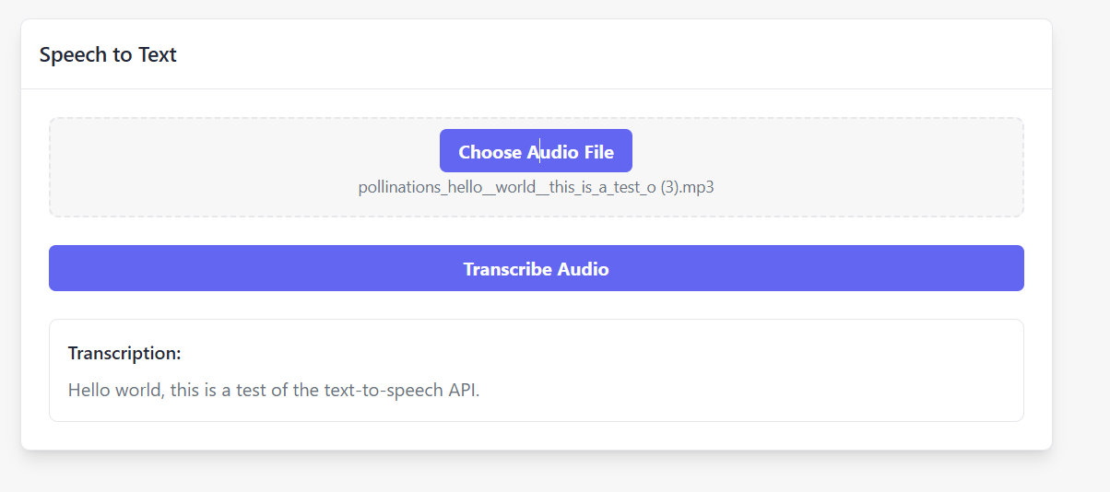This screenshot has width=1110, height=492.
Task: Click the Speech to Text heading
Action: click(x=108, y=54)
